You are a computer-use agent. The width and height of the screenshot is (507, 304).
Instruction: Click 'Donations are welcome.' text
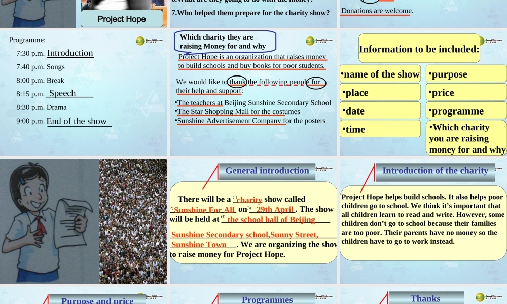[x=377, y=11]
